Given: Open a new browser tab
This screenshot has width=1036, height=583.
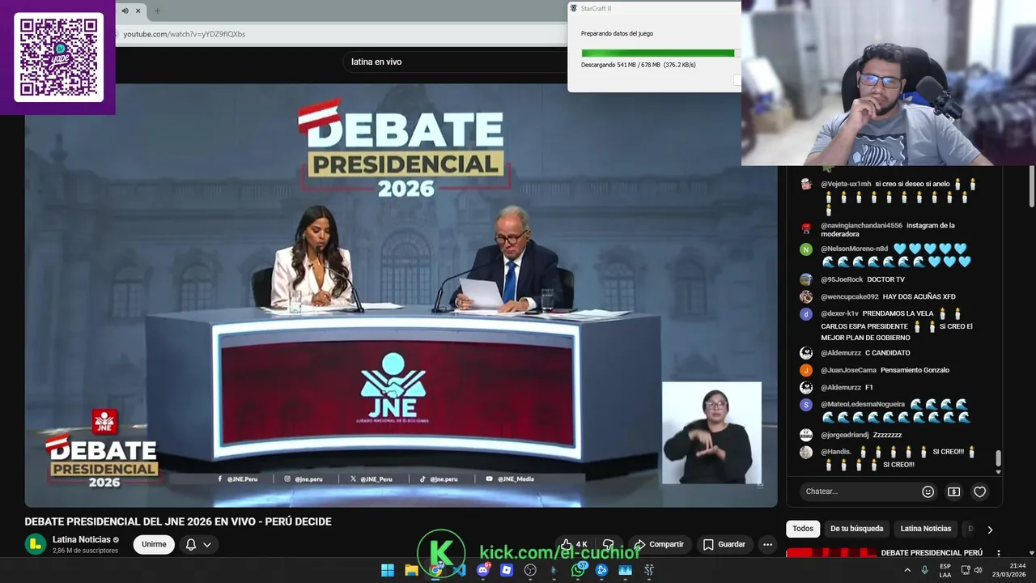Looking at the screenshot, I should pyautogui.click(x=157, y=11).
